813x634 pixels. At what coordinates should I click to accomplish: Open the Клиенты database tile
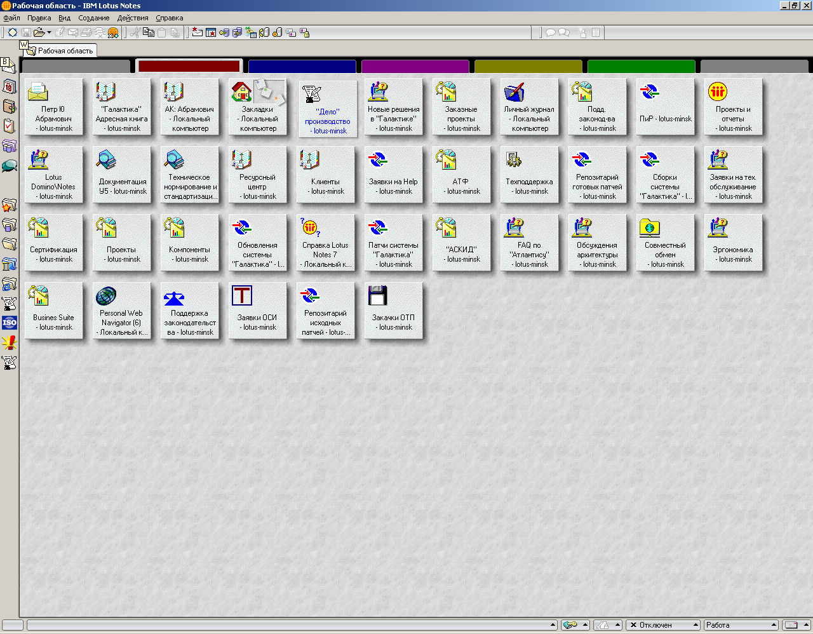326,175
